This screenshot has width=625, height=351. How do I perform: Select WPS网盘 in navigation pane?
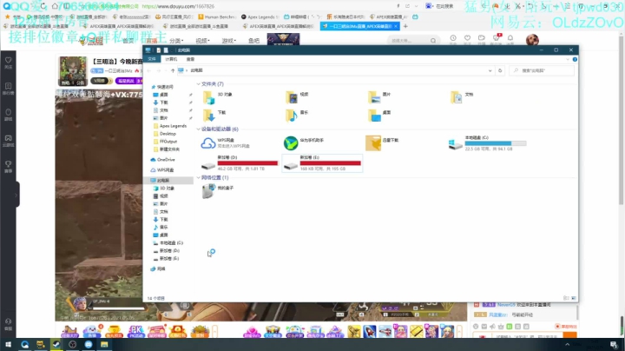point(162,170)
